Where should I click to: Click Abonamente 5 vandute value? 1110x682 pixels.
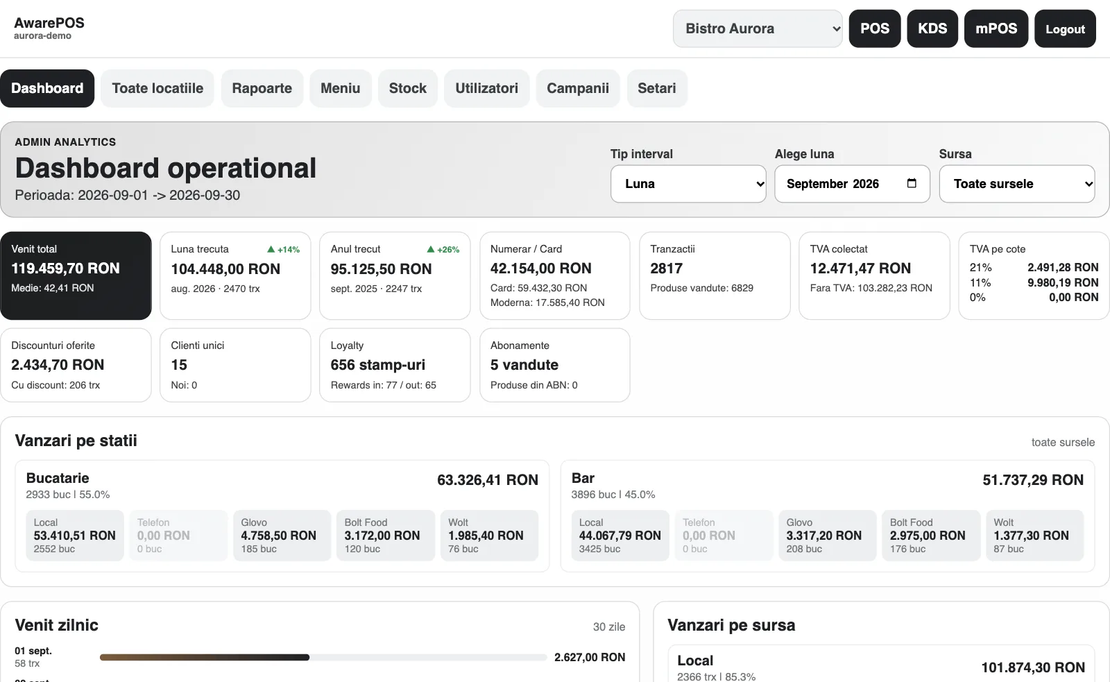tap(524, 365)
